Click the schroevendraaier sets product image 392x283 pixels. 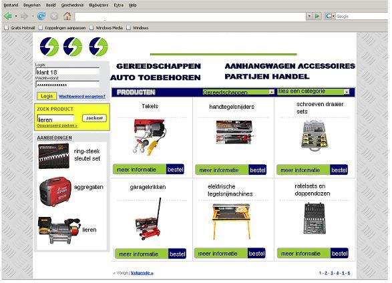coord(314,135)
